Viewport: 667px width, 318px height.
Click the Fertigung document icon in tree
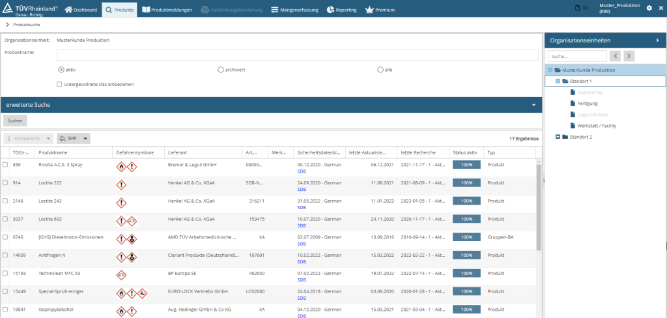coord(573,103)
